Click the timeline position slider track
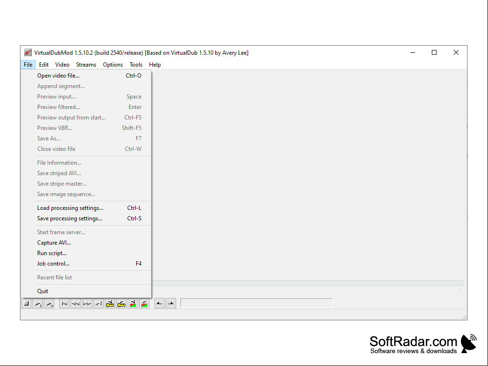The image size is (488, 366). pyautogui.click(x=307, y=283)
